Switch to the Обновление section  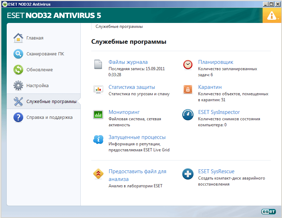(39, 69)
